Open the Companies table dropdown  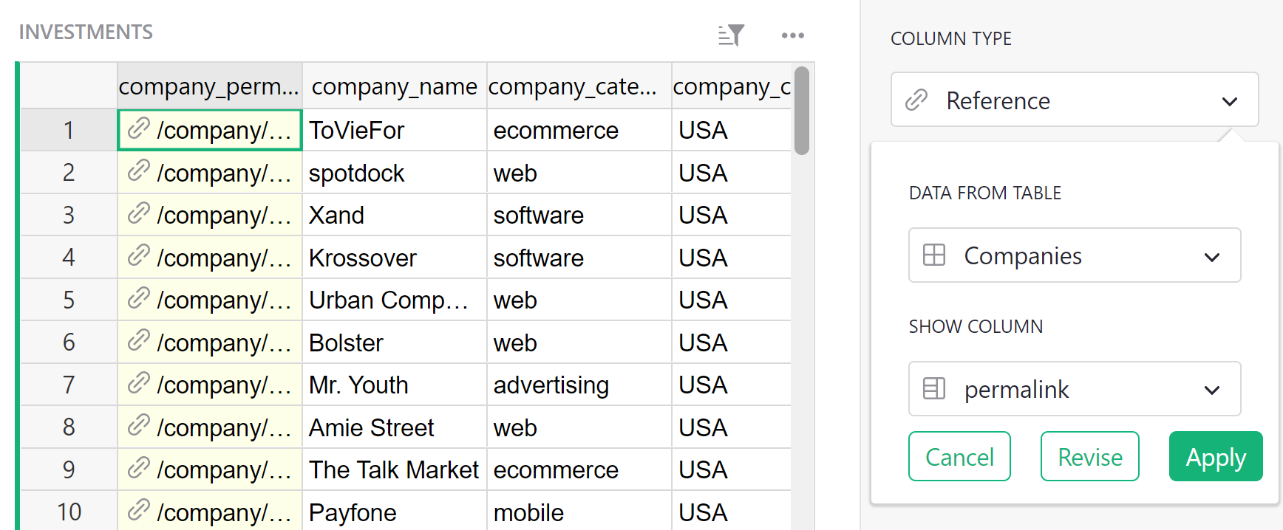[x=1211, y=257]
